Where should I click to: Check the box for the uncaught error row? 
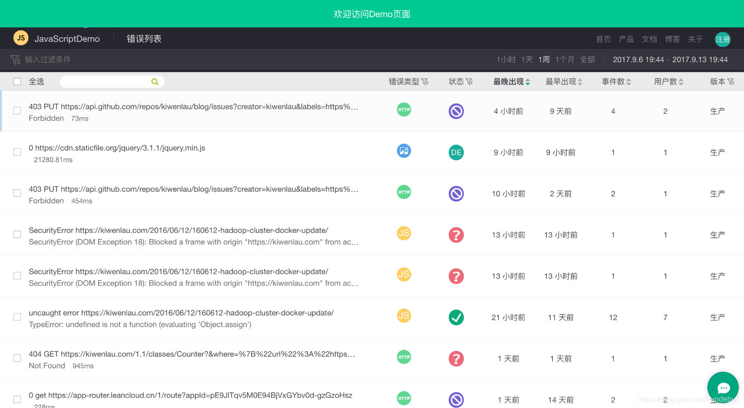(17, 317)
